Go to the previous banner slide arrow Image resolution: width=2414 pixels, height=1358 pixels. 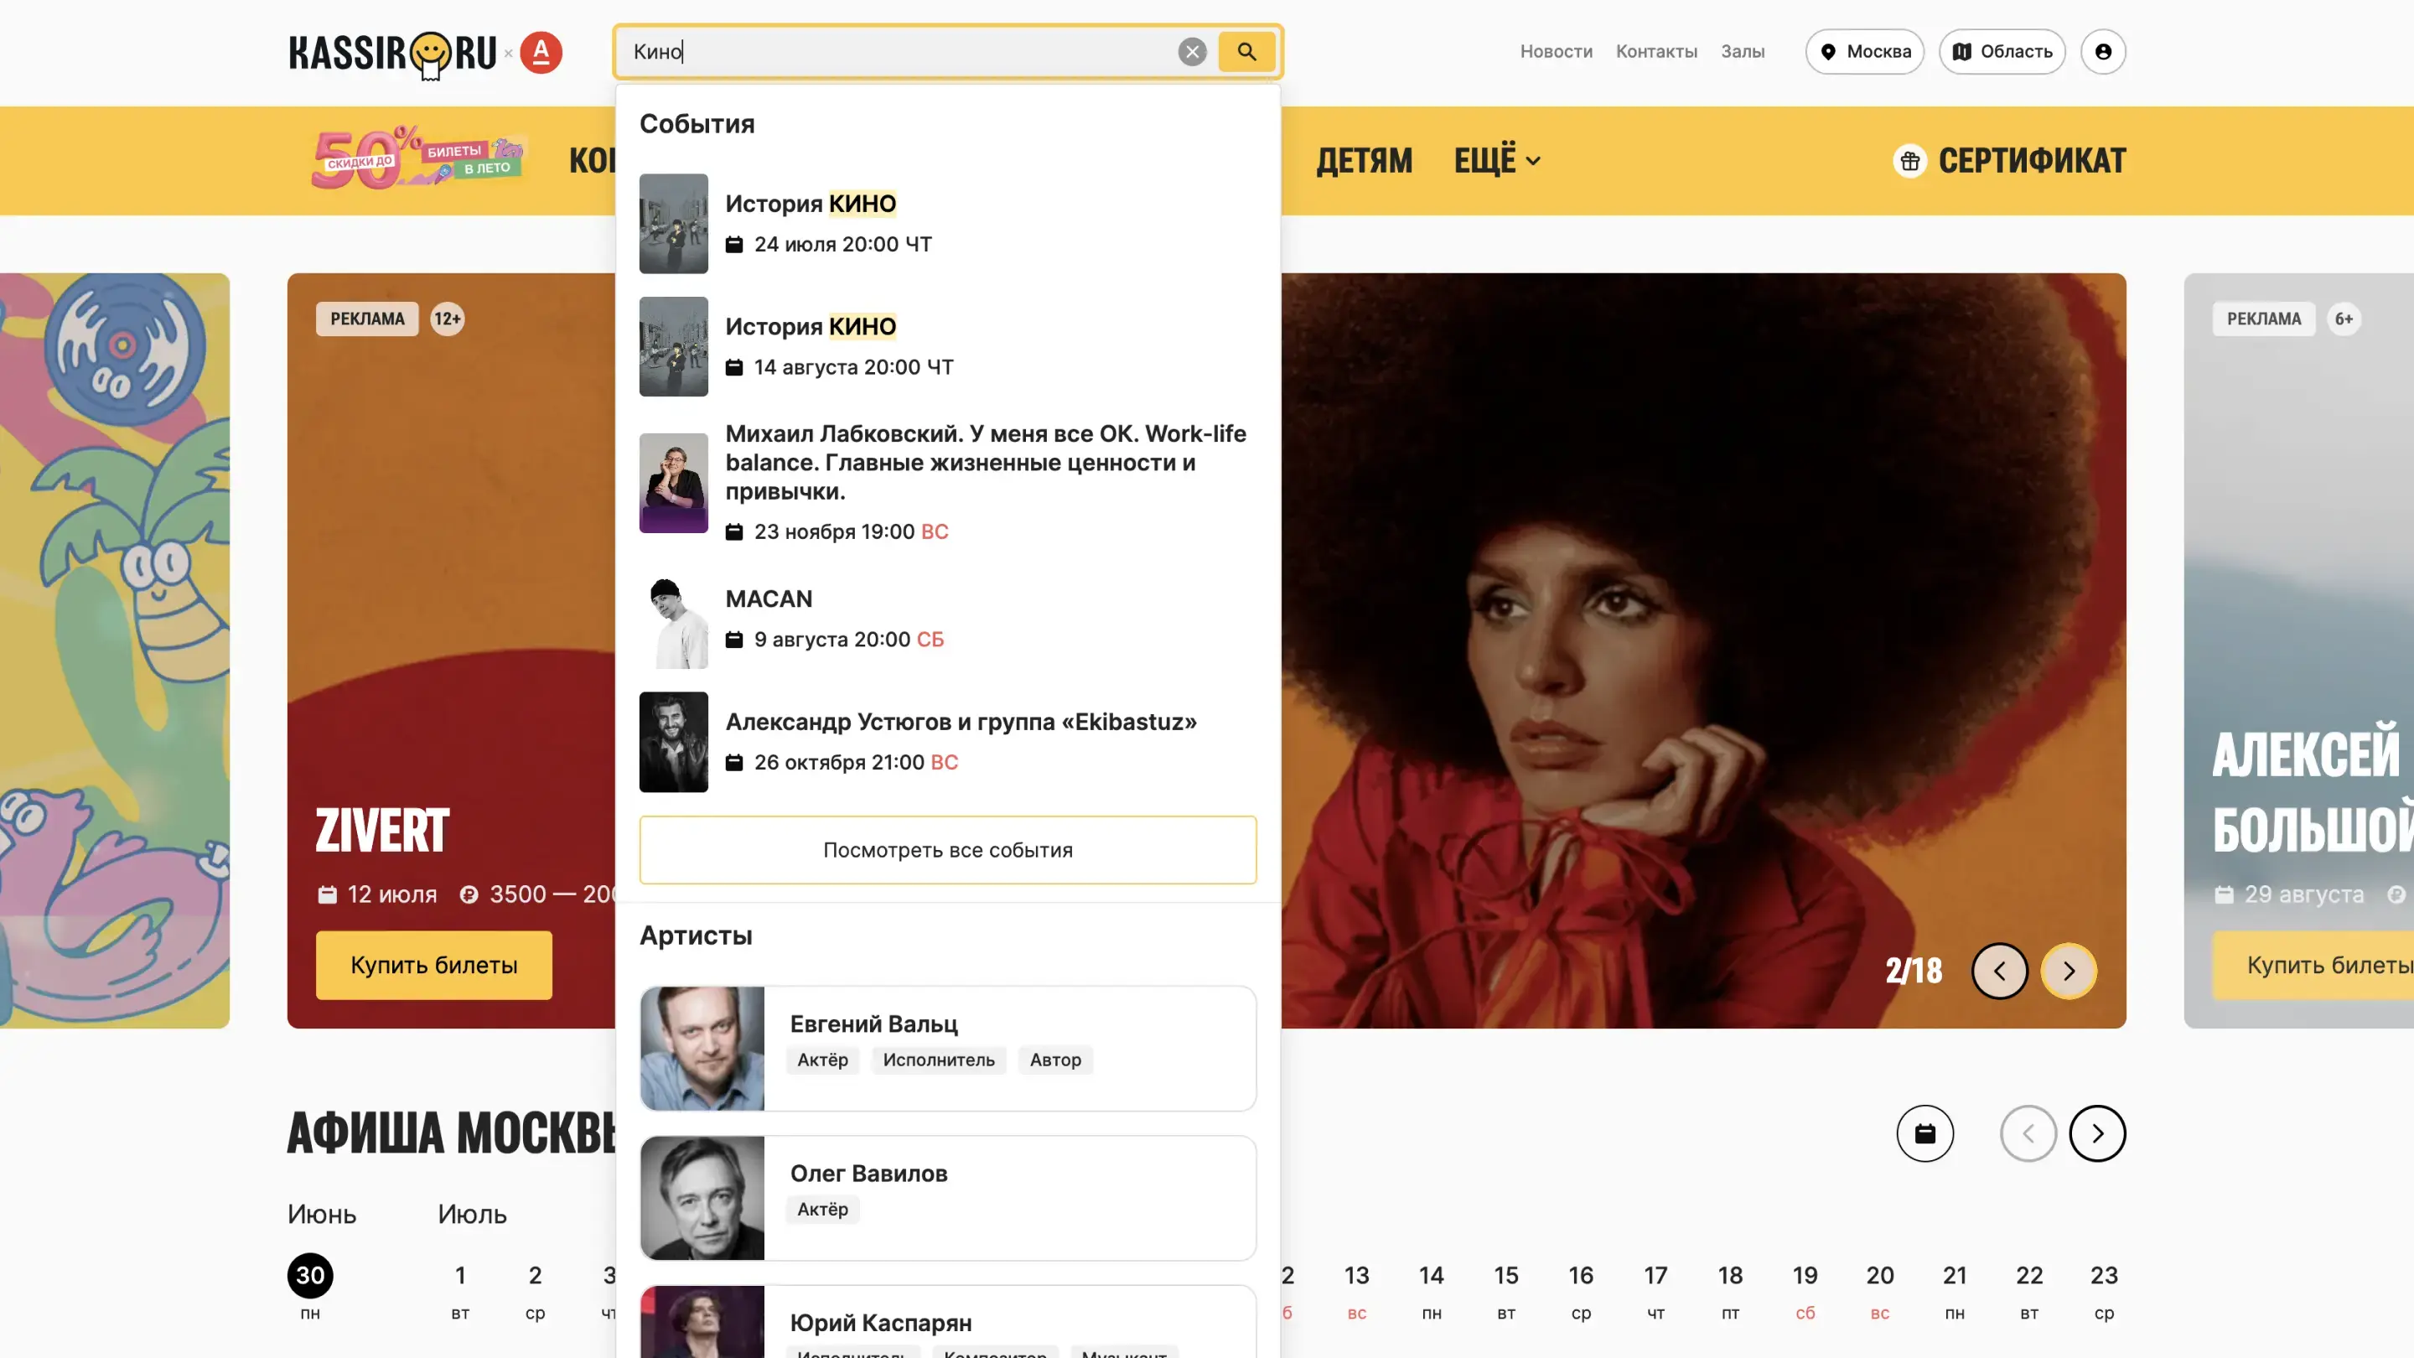[x=2000, y=971]
